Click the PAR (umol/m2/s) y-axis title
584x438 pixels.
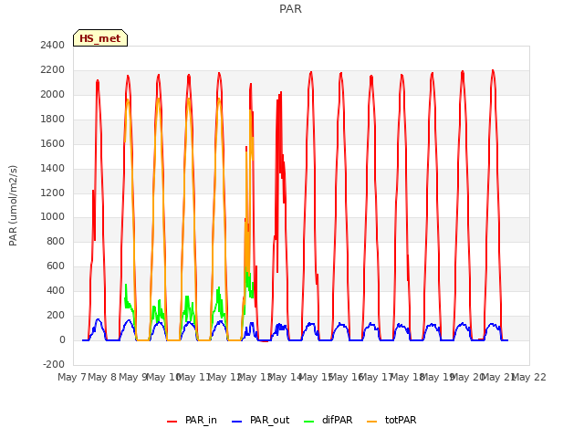click(x=13, y=205)
